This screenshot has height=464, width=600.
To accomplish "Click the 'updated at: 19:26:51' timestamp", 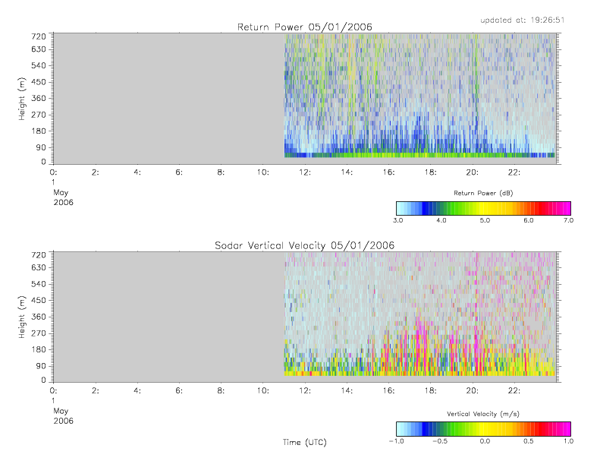I will click(523, 20).
